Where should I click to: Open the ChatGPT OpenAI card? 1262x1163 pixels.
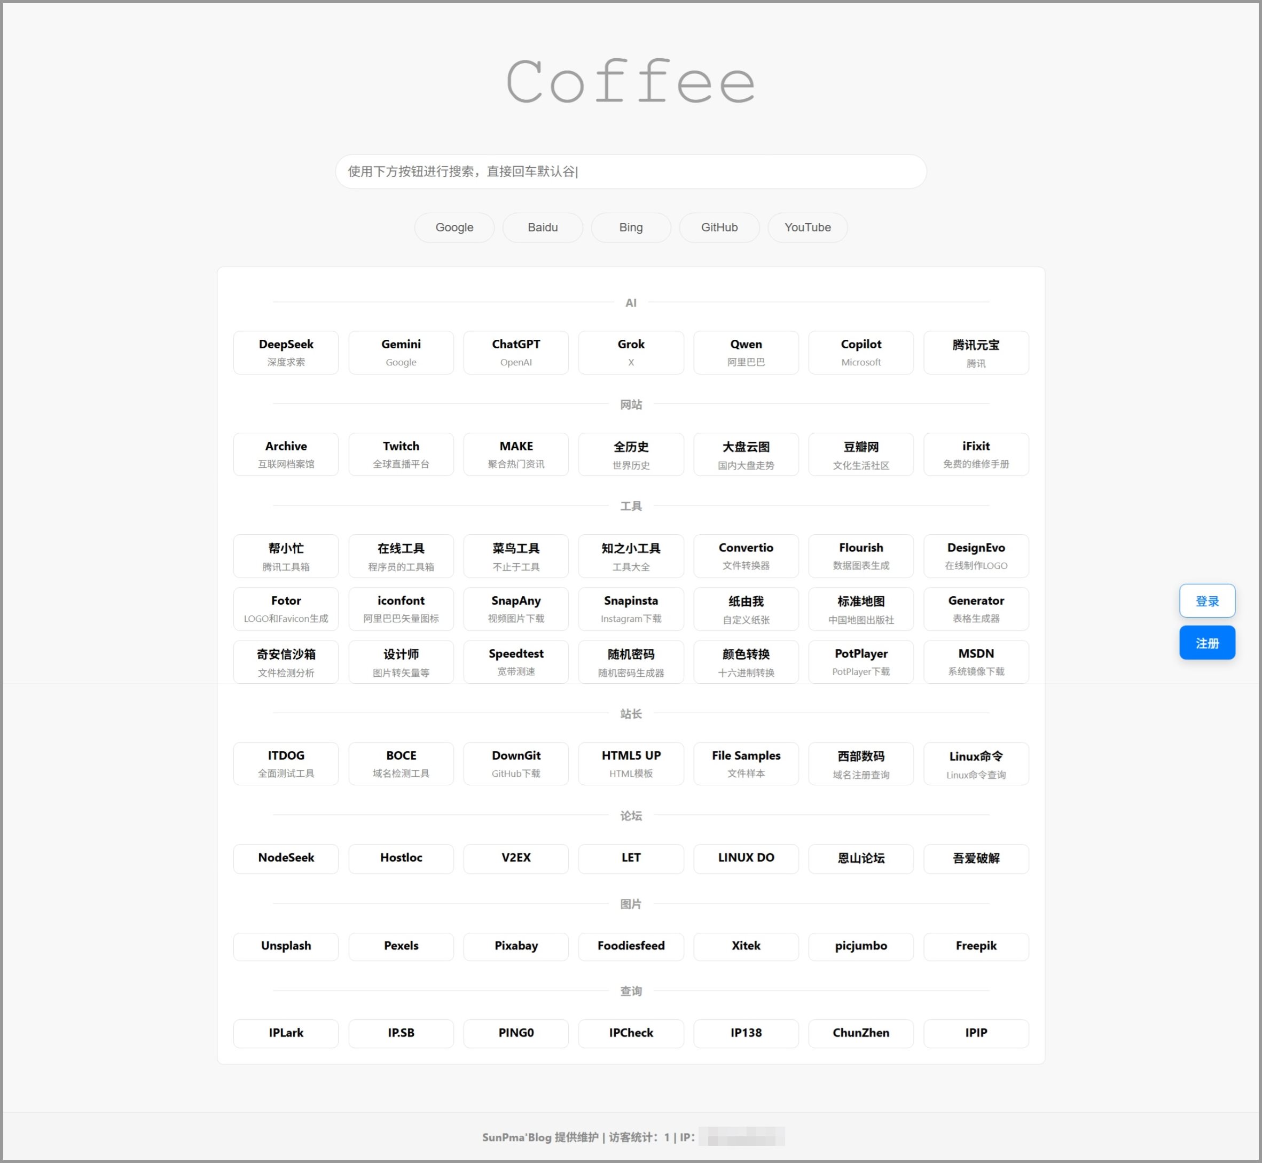516,353
